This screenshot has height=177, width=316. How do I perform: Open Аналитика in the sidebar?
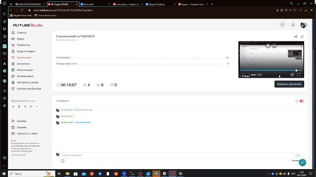tap(23, 63)
